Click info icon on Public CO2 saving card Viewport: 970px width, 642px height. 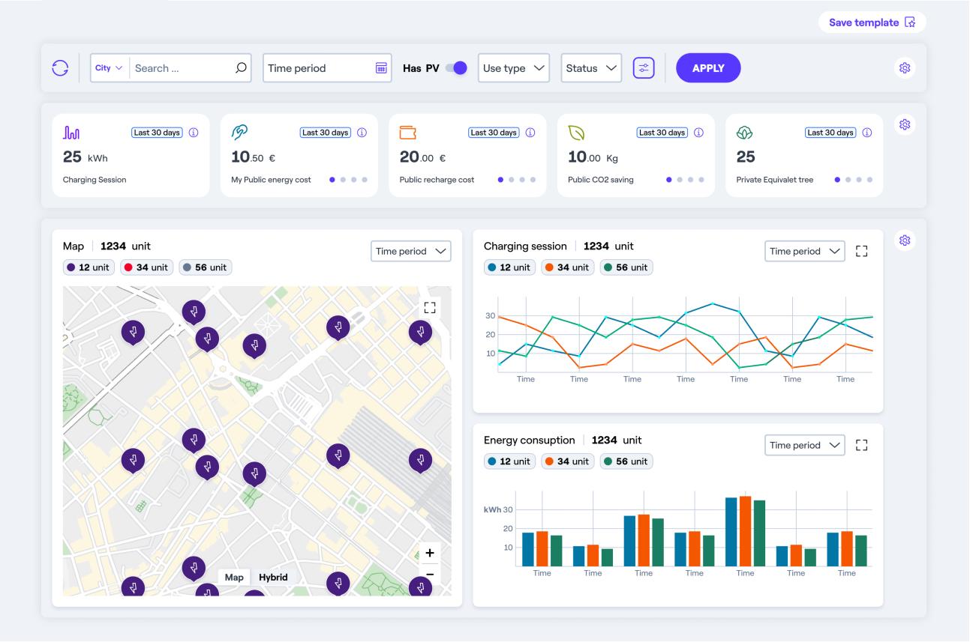tap(698, 133)
